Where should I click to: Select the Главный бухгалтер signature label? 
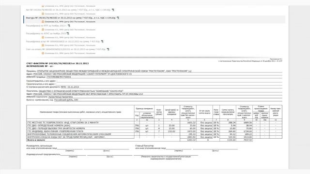[x=144, y=146]
